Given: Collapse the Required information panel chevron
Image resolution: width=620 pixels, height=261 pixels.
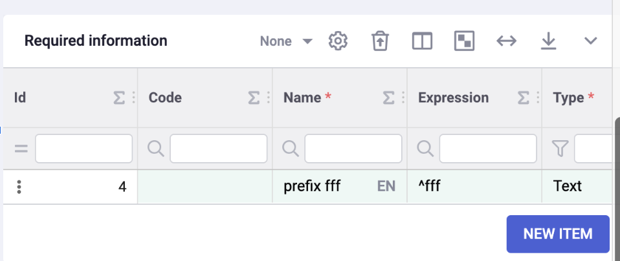Looking at the screenshot, I should (590, 41).
